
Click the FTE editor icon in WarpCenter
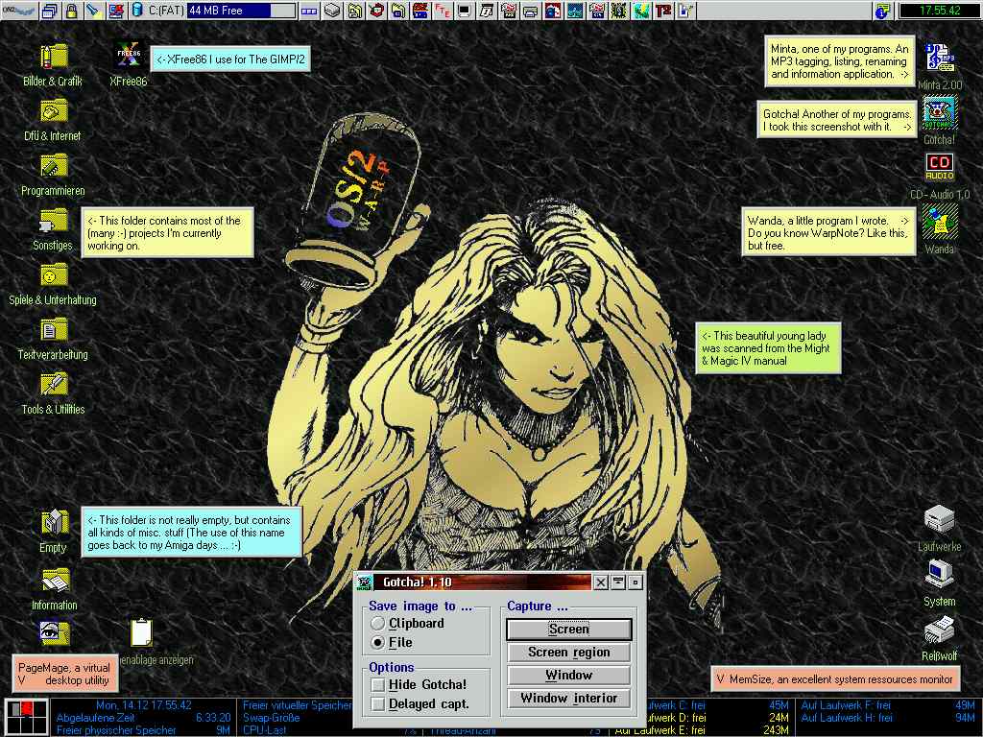tap(443, 11)
